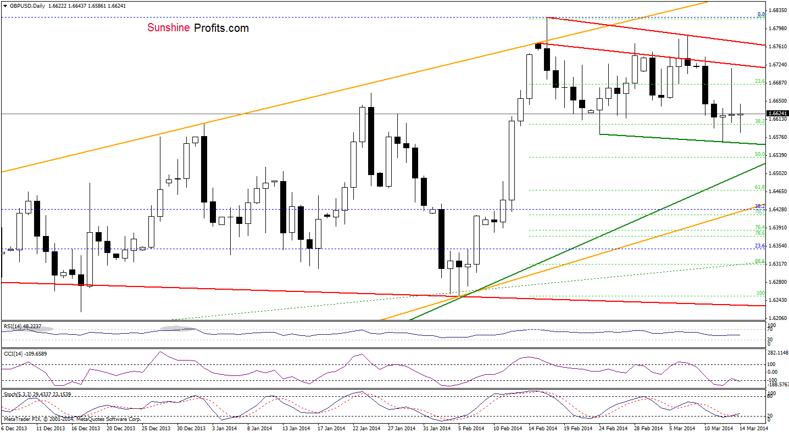Click the 88.6 Fibonacci level label
789x433 pixels.
point(760,261)
